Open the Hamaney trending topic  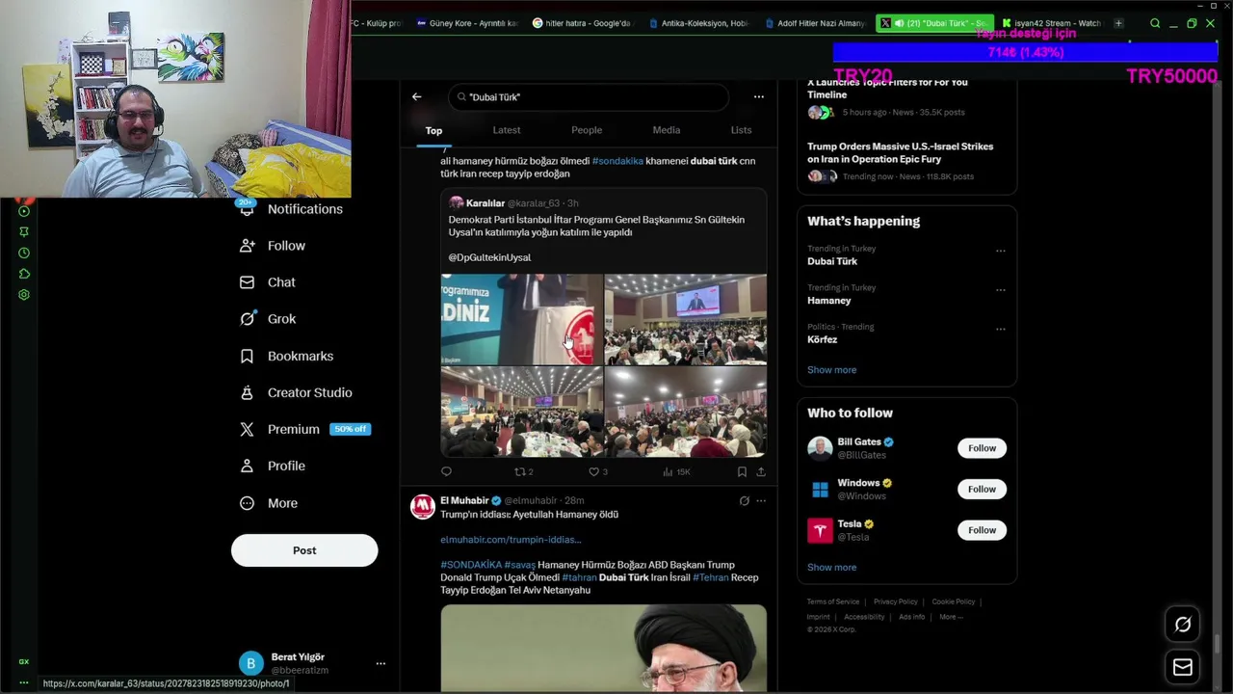828,301
